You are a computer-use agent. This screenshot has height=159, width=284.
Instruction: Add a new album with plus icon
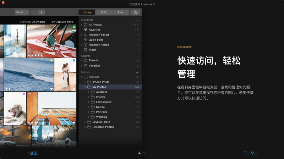coord(137,56)
